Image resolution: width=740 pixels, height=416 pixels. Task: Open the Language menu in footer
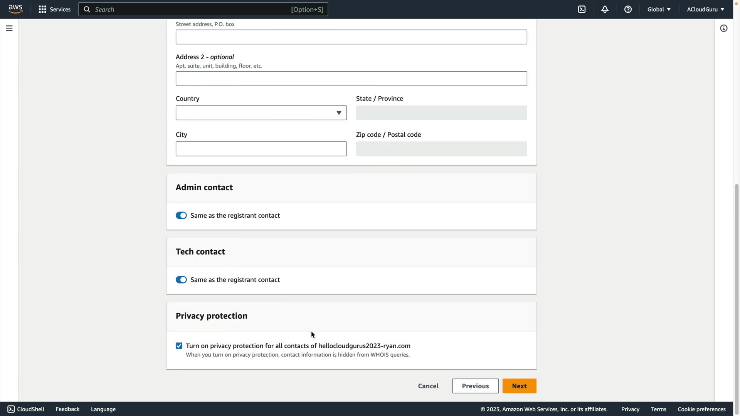tap(103, 409)
